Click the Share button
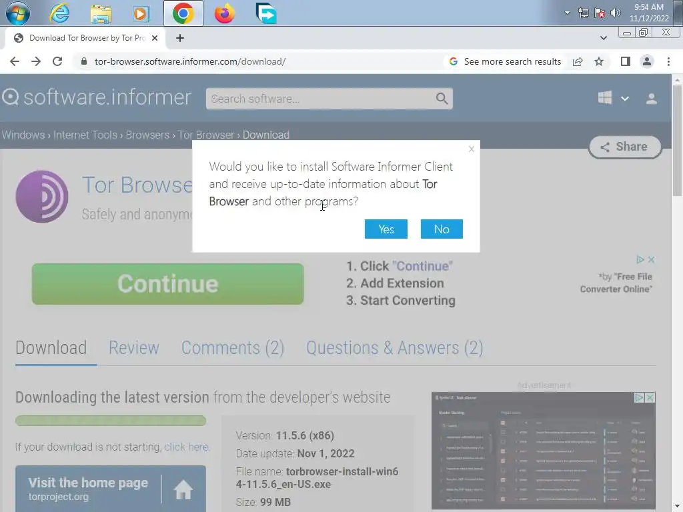Screen dimensions: 683x512 [x=625, y=147]
